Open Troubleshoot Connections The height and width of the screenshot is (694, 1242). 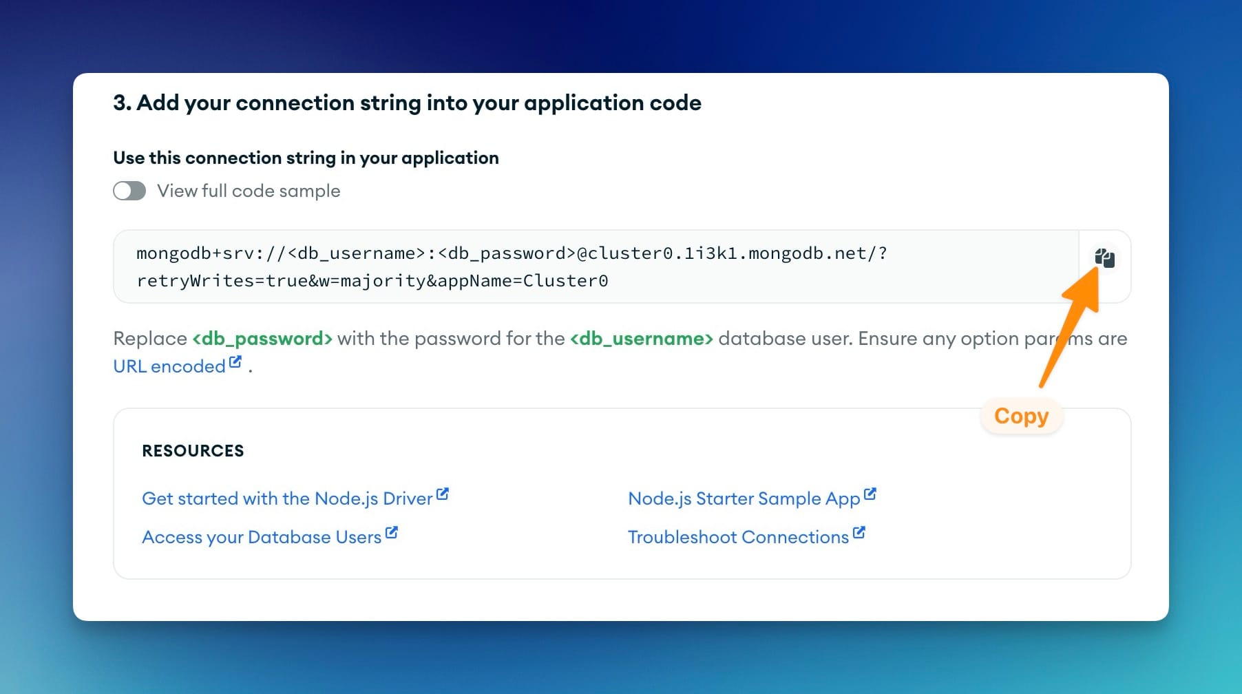click(x=735, y=537)
